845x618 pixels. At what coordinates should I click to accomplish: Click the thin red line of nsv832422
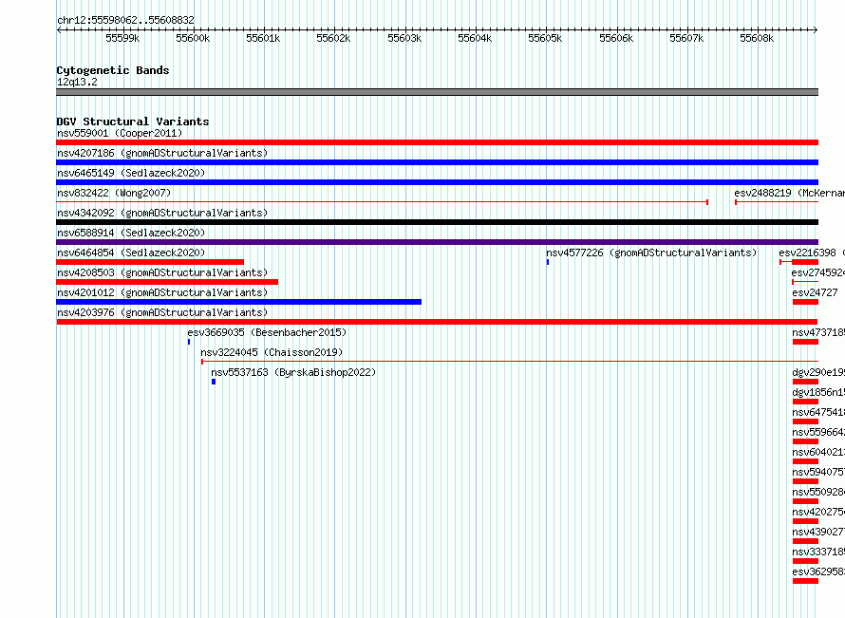coord(382,202)
